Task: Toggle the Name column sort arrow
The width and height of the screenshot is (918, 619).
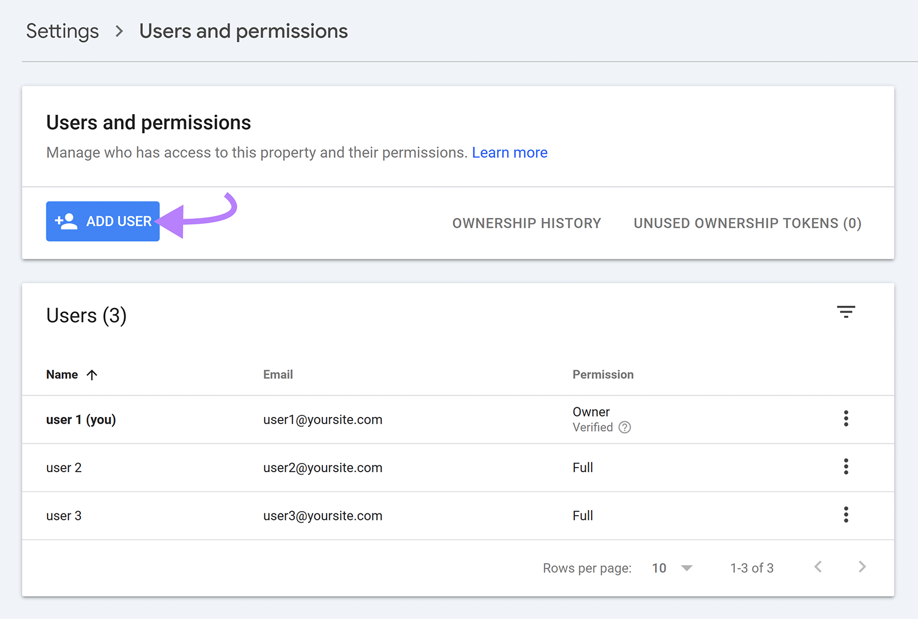Action: pos(92,375)
